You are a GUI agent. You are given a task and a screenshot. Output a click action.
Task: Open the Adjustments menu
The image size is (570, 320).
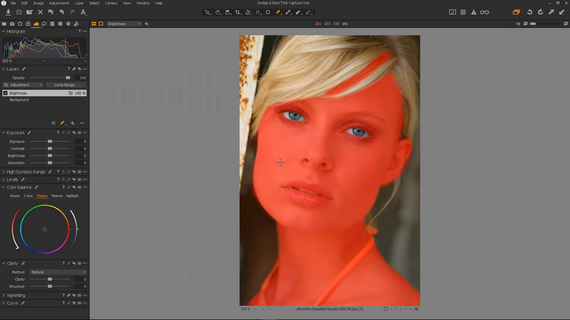(x=59, y=3)
